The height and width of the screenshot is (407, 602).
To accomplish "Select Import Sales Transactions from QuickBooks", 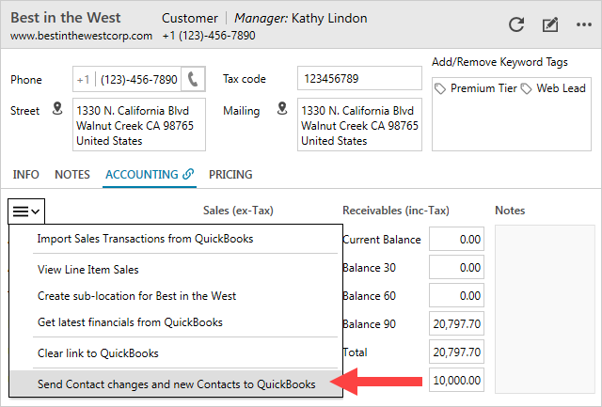I will 145,239.
